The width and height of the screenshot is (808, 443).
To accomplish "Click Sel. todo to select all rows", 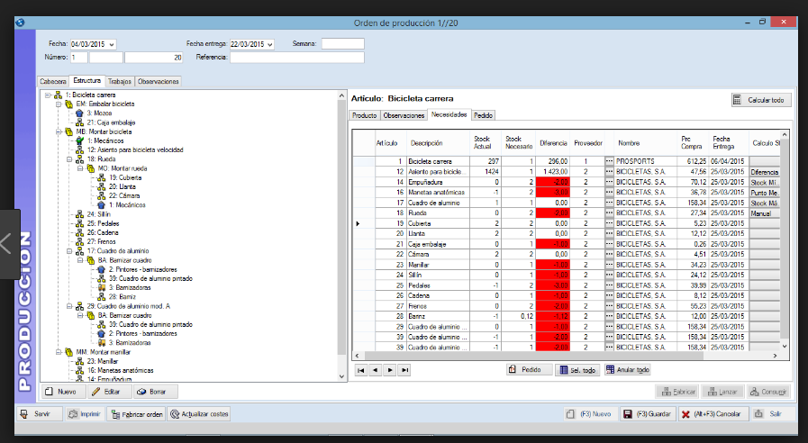I will point(576,370).
